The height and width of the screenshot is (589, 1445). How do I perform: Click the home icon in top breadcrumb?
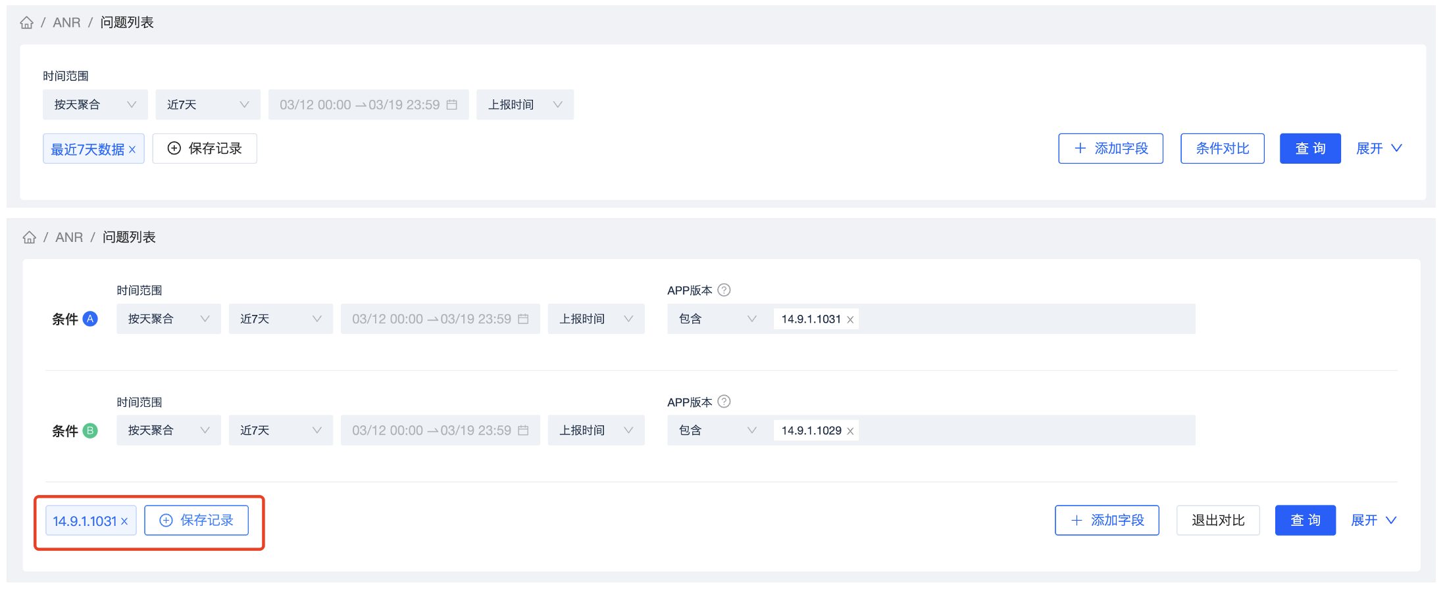(x=27, y=23)
